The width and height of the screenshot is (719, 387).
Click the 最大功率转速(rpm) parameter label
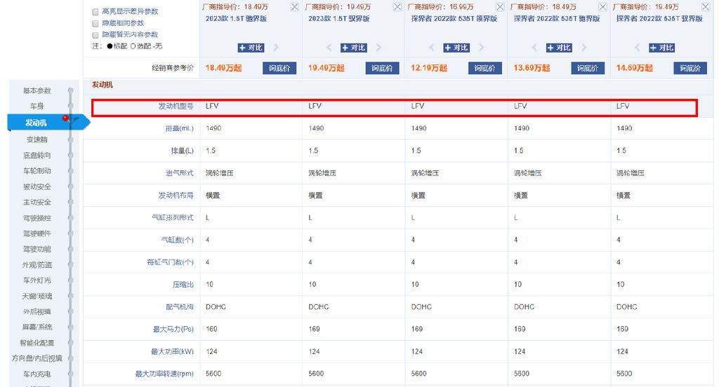click(x=164, y=374)
